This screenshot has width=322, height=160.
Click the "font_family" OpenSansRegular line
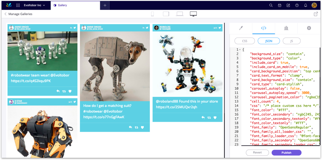pyautogui.click(x=281, y=127)
